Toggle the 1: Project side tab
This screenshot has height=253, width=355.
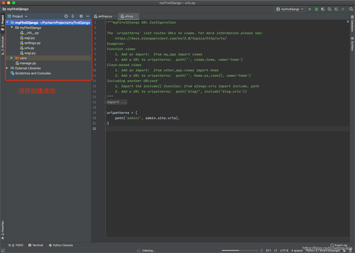click(3, 23)
